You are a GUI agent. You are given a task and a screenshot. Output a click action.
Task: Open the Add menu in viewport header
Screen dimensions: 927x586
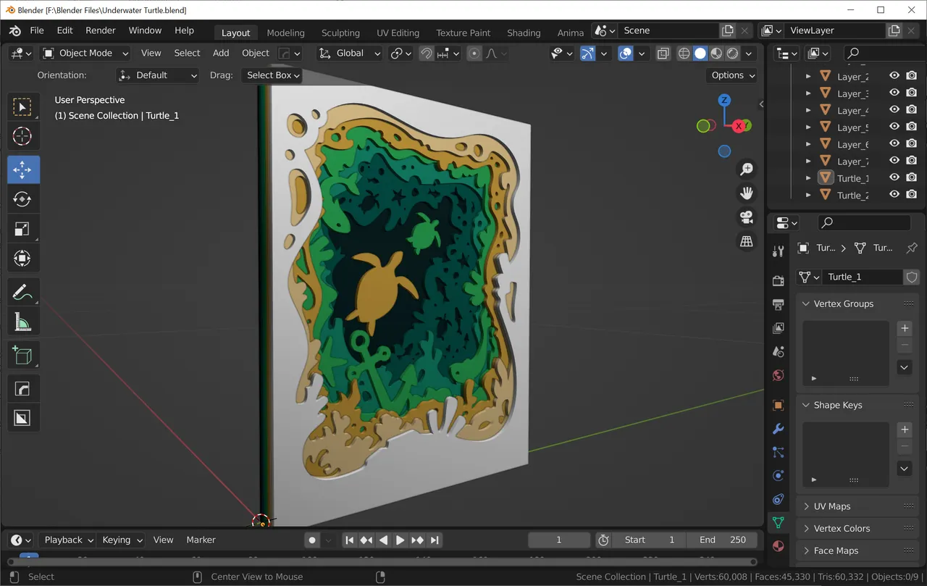click(x=221, y=53)
